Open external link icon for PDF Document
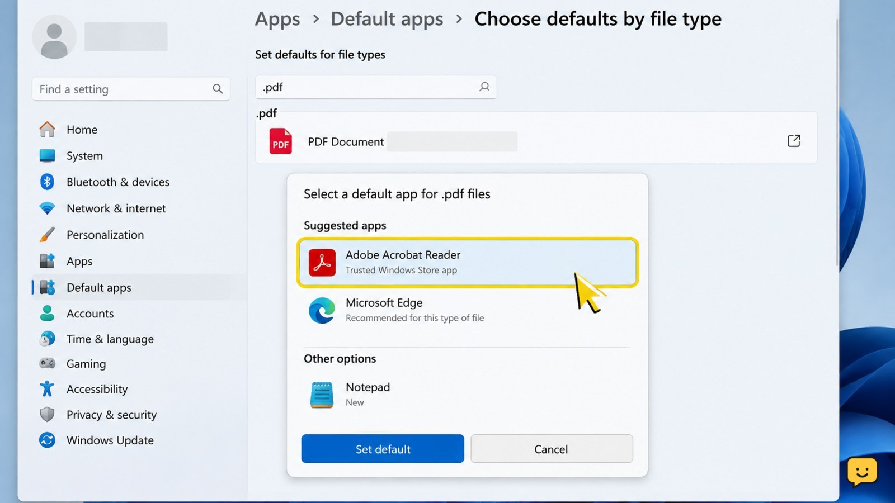 coord(794,141)
